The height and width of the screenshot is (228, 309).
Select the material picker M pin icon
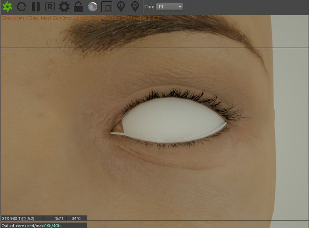tap(135, 7)
